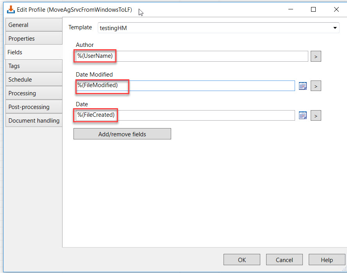This screenshot has width=347, height=273.
Task: Expand the Template dropdown arrow
Action: click(335, 28)
